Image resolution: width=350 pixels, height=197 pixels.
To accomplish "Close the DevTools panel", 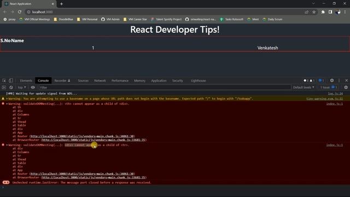I will click(x=346, y=80).
